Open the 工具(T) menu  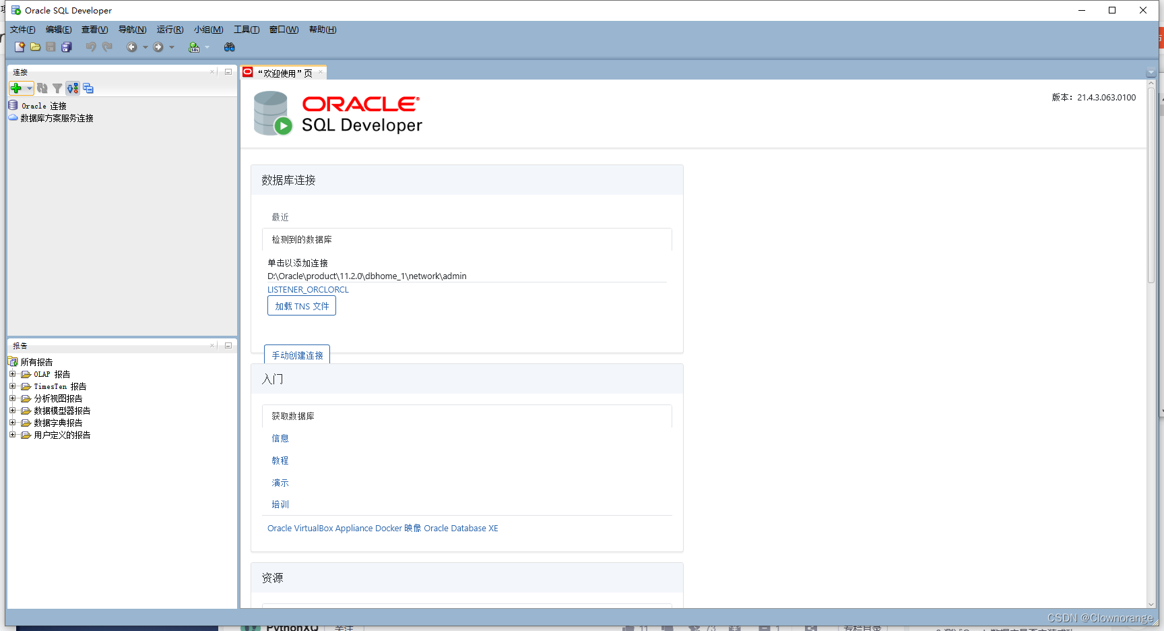[247, 30]
